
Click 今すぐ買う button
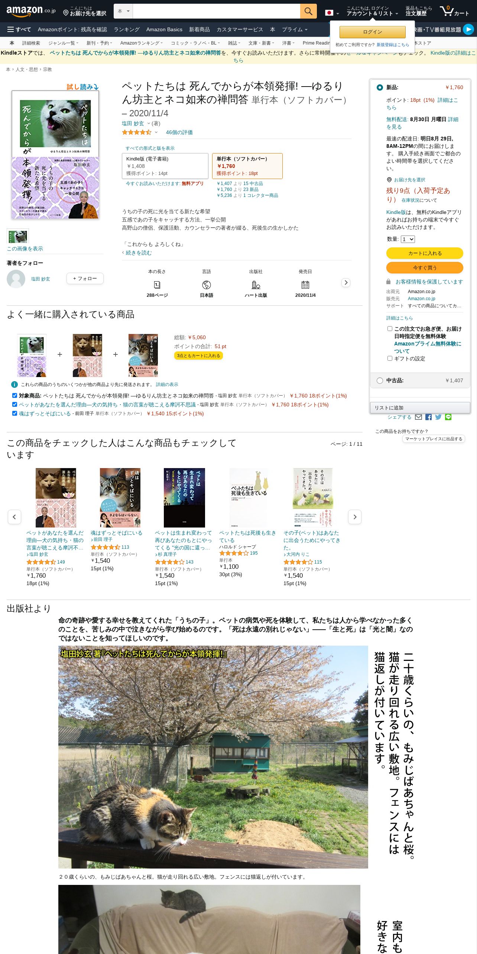click(x=425, y=268)
